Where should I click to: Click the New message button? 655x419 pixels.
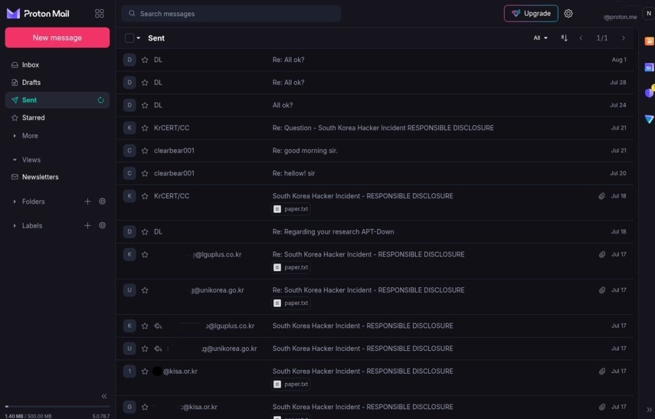pos(57,37)
